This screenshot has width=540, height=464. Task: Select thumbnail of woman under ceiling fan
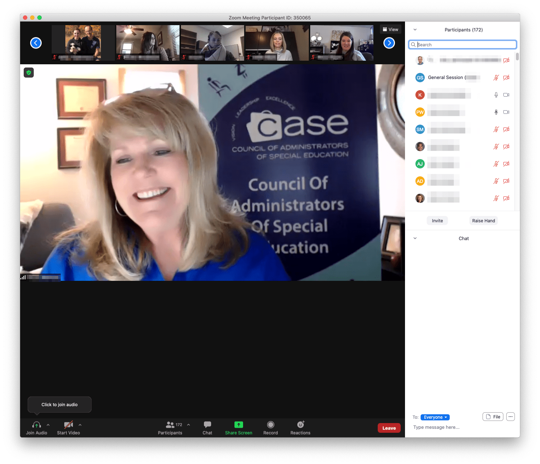[x=148, y=43]
